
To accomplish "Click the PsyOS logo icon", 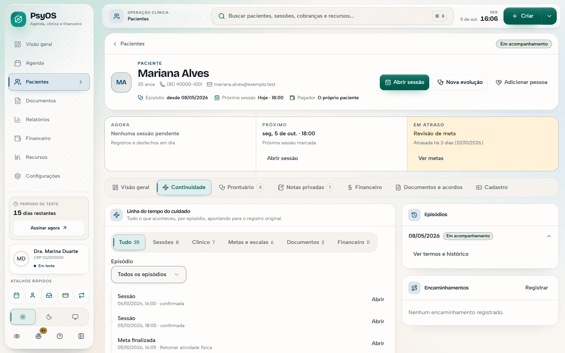I will tap(18, 19).
